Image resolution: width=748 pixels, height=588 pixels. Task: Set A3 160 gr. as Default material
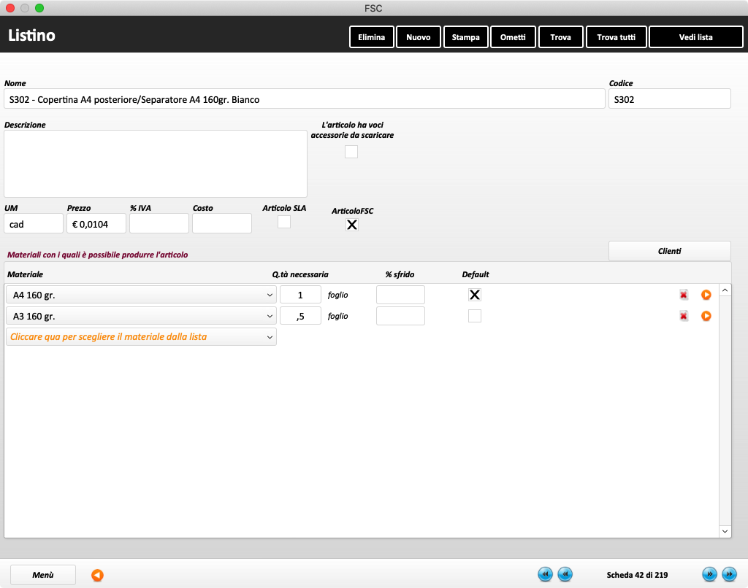[x=475, y=316]
